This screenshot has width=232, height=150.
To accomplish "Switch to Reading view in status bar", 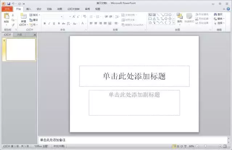I will 182,146.
